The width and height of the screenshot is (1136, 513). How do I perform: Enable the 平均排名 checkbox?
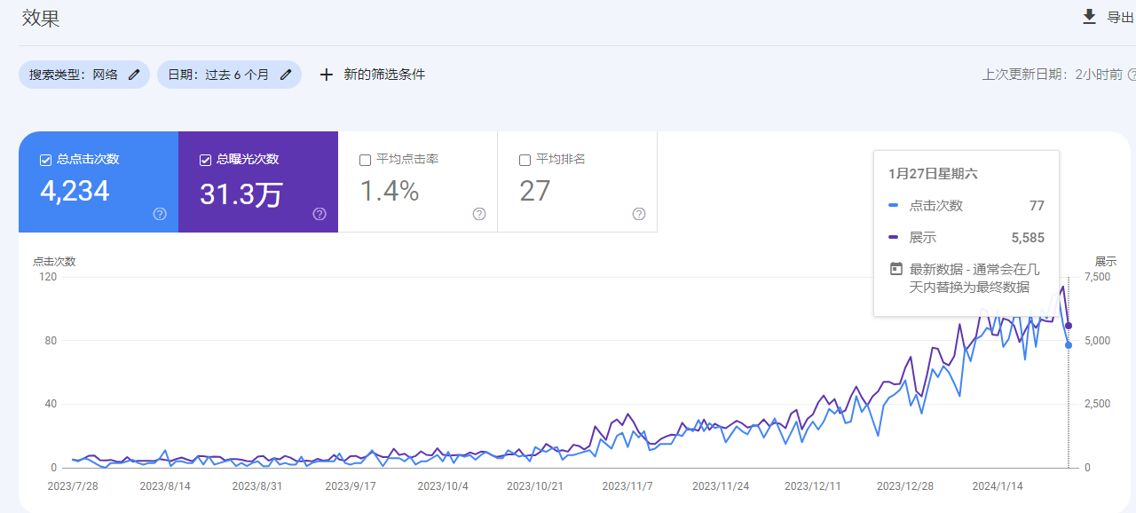coord(525,160)
